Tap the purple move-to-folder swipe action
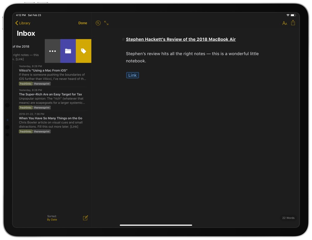312x240 pixels. click(68, 51)
